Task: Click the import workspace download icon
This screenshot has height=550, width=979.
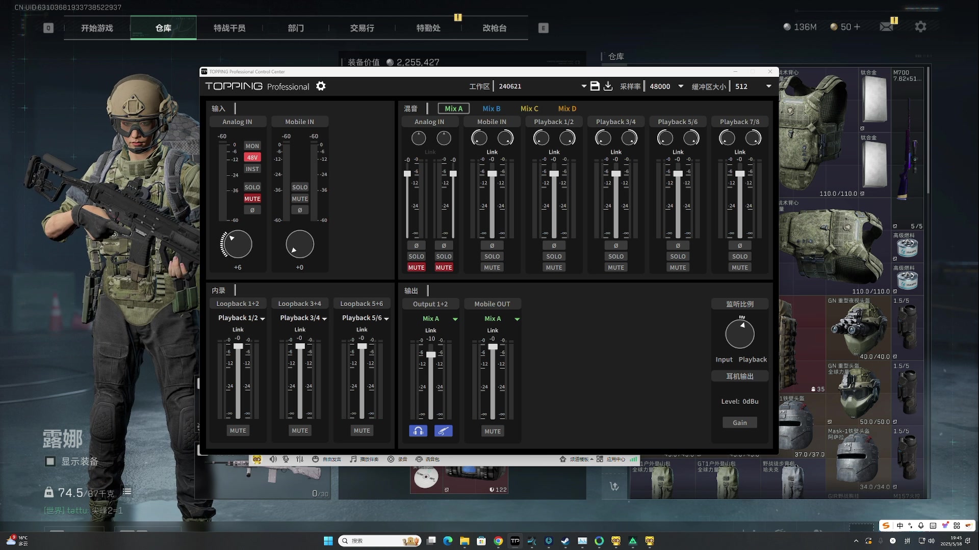Action: coord(608,86)
